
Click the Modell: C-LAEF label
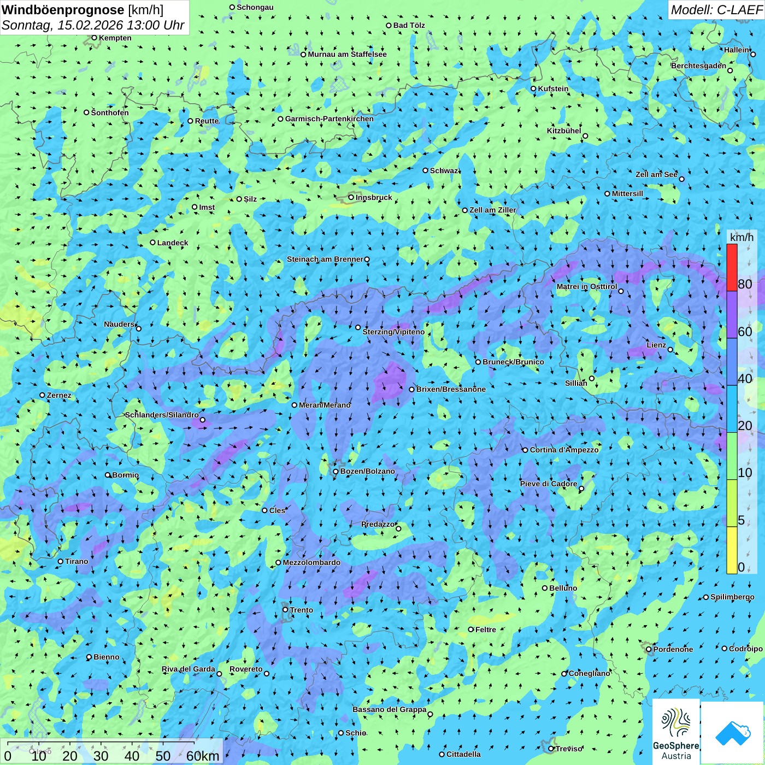tap(716, 10)
